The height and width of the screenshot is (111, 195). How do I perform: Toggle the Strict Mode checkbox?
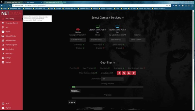coord(124,68)
